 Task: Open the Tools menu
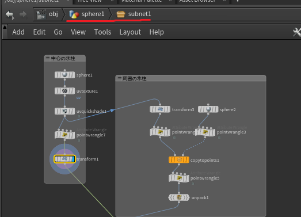pyautogui.click(x=102, y=32)
